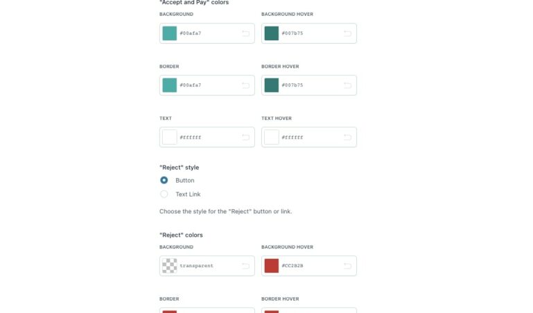Reset the Accept and Pay border color
Screen dimensions: 533x313
245,85
